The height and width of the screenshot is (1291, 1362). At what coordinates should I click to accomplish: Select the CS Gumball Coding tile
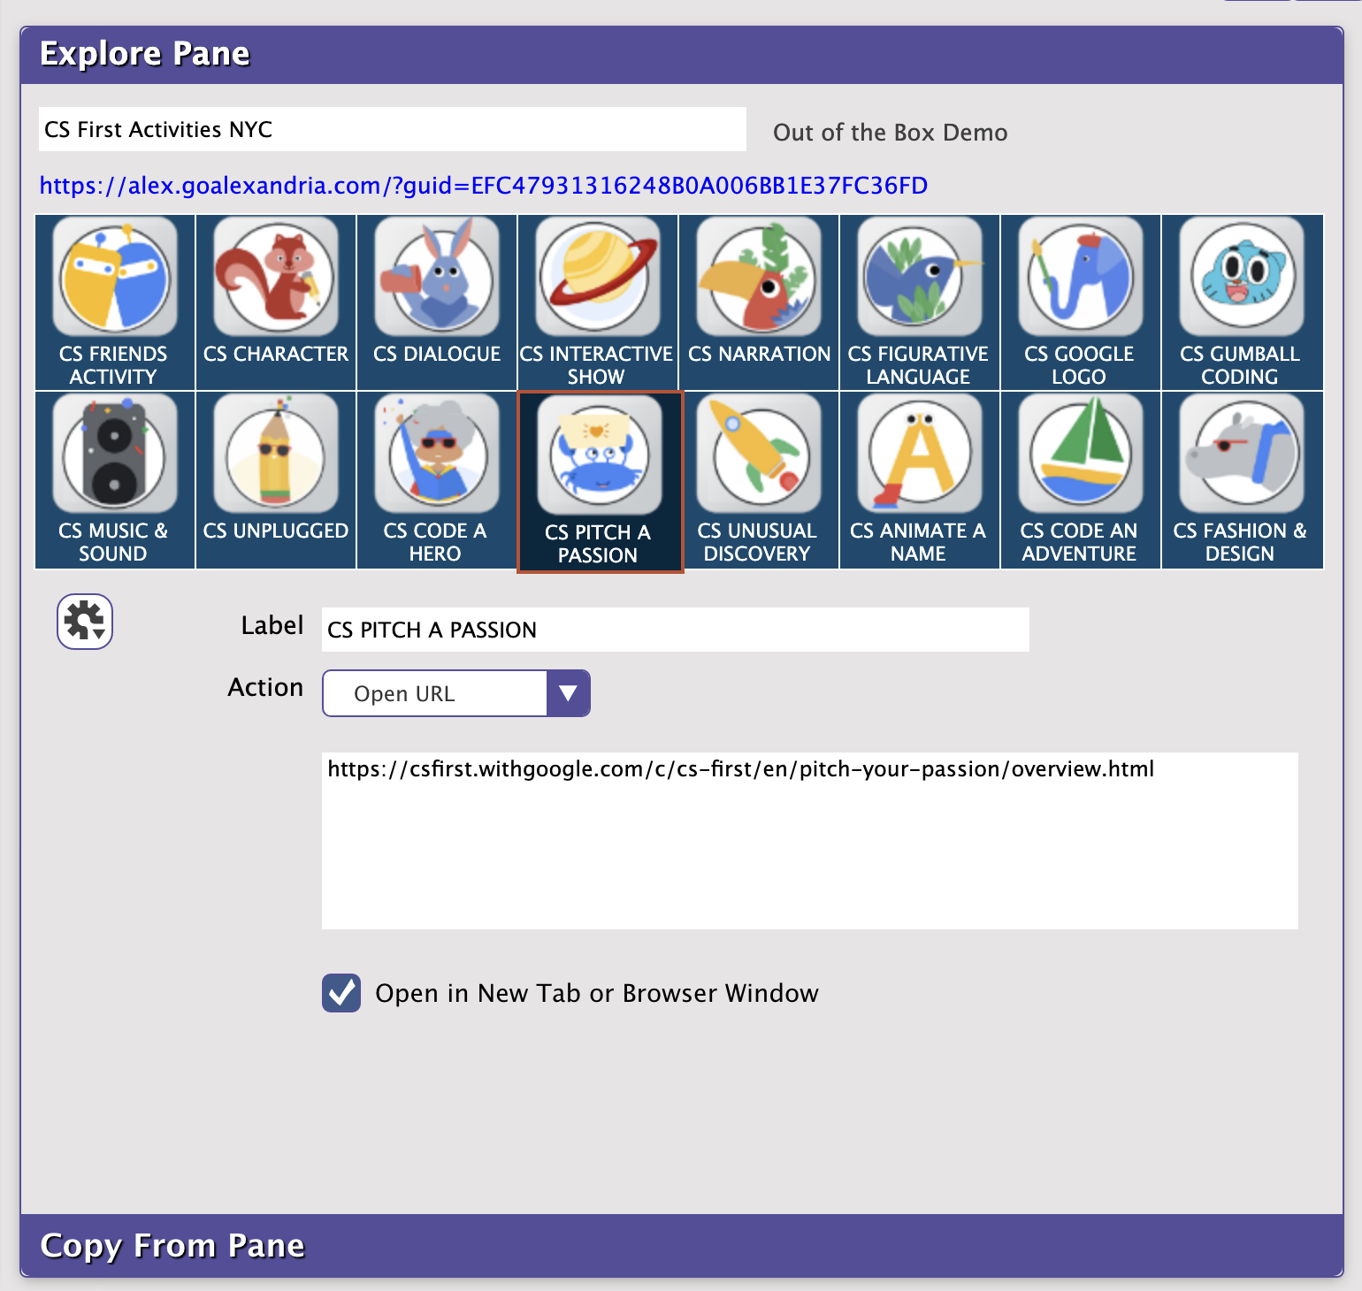click(1242, 302)
